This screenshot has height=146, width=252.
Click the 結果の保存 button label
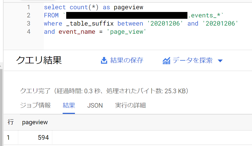(127, 60)
